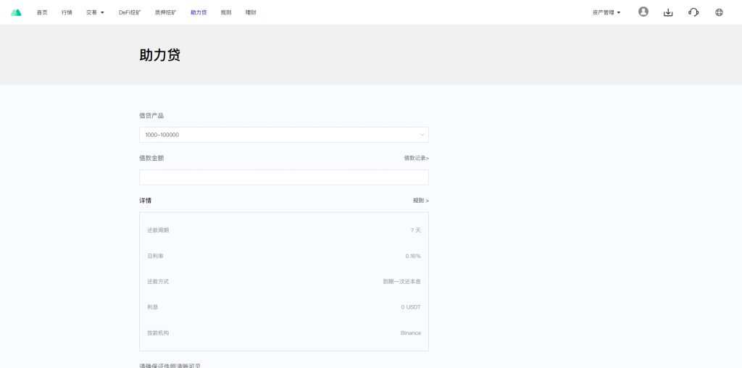This screenshot has width=742, height=368.
Task: Open the 规则 > link beside 详情
Action: (420, 201)
